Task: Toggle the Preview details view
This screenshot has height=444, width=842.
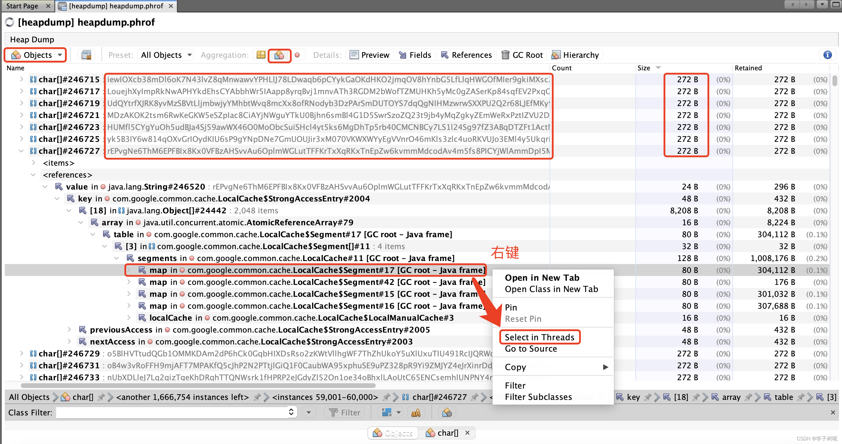Action: pos(369,55)
